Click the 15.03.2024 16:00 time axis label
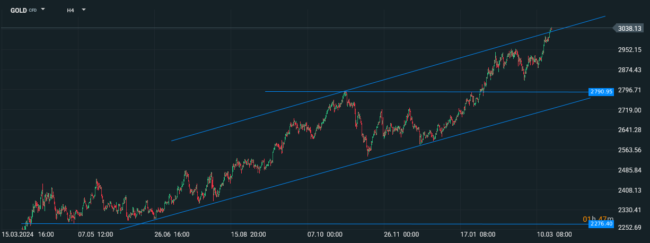 coord(28,234)
